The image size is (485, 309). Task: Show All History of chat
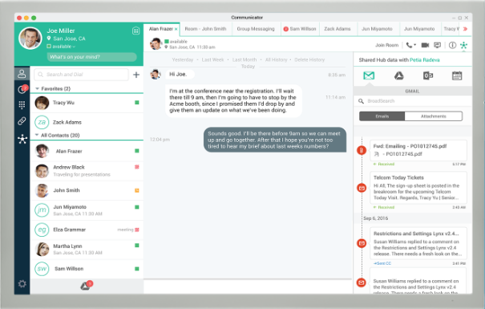point(276,59)
